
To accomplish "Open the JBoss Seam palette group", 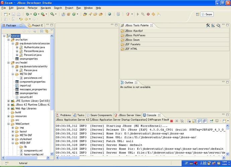I will pyautogui.click(x=175, y=40).
